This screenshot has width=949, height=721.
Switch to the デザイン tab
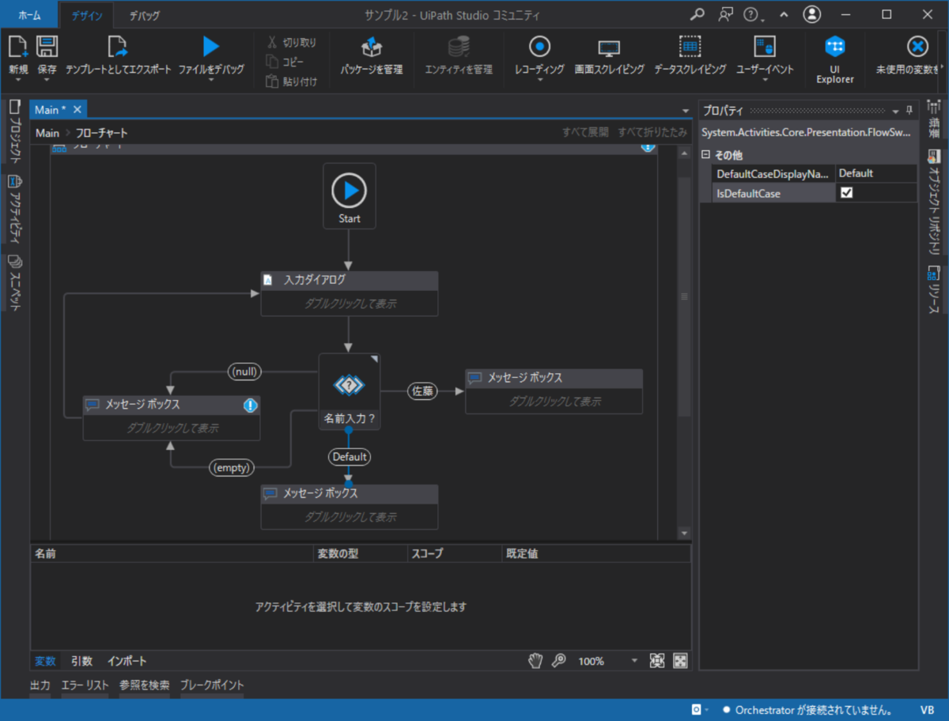coord(86,15)
